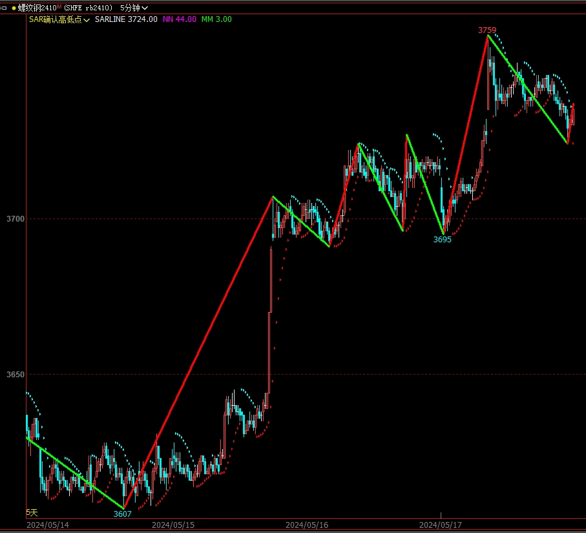
Task: Click the 5天 range label at bottom-left
Action: point(32,512)
